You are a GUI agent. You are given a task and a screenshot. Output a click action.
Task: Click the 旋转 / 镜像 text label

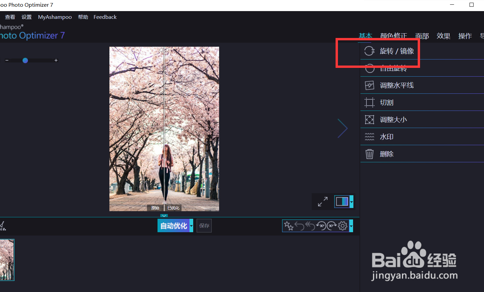pyautogui.click(x=397, y=51)
